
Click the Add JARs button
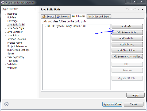(x=127, y=26)
